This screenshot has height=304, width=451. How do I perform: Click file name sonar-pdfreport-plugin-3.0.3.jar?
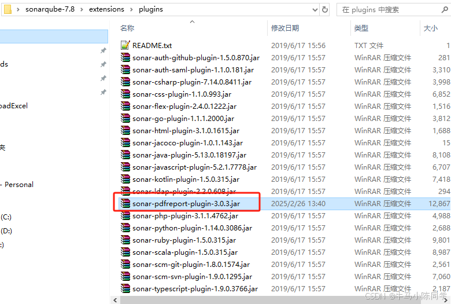click(186, 203)
